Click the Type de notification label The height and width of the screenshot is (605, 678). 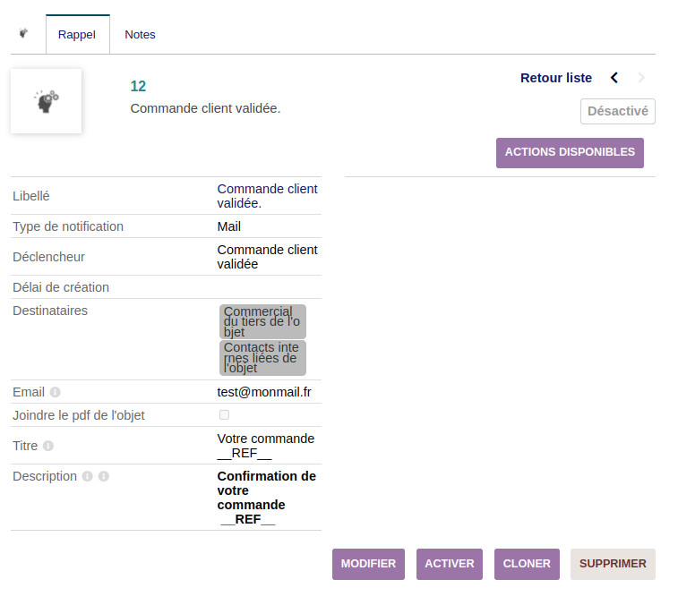(x=68, y=227)
